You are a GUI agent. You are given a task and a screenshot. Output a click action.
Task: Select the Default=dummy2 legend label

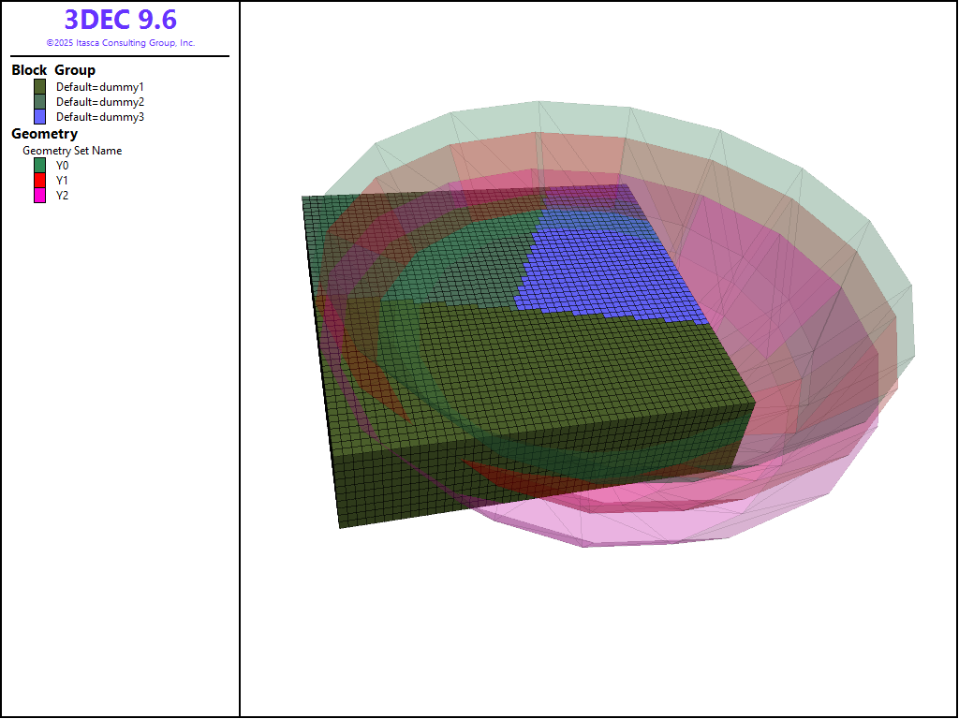click(99, 102)
